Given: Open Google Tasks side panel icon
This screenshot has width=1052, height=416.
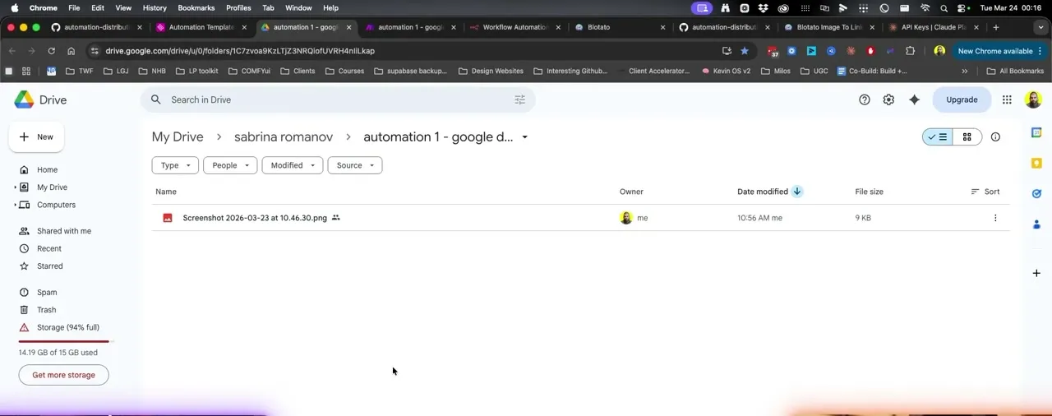Looking at the screenshot, I should tap(1036, 193).
